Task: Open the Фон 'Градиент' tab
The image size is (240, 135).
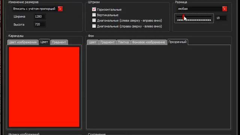Action: click(108, 42)
